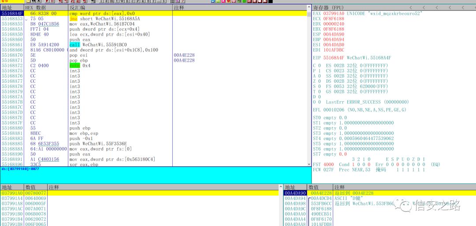
Task: Click the EBP register value 00A4DA94
Action: click(334, 40)
